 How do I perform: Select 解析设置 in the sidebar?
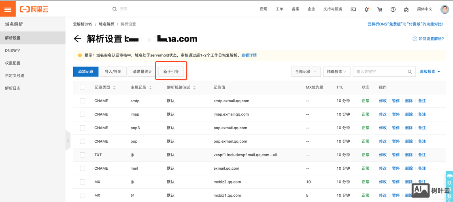coord(33,38)
